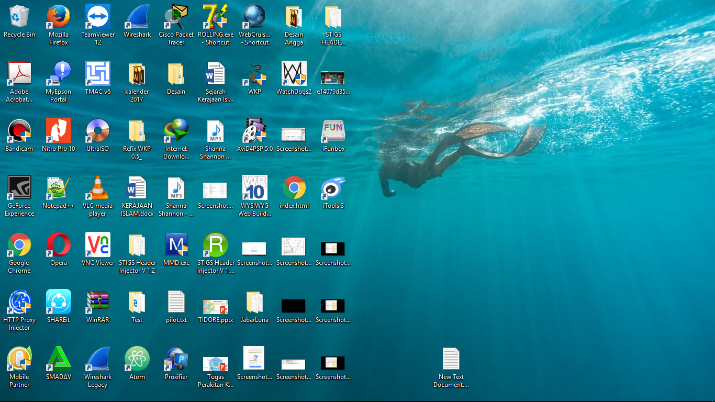The width and height of the screenshot is (715, 402).
Task: Click the WYSIWYG Web Builder icon
Action: [x=255, y=188]
